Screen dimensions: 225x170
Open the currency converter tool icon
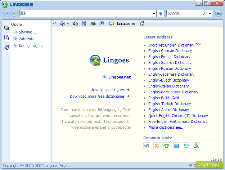[147, 146]
